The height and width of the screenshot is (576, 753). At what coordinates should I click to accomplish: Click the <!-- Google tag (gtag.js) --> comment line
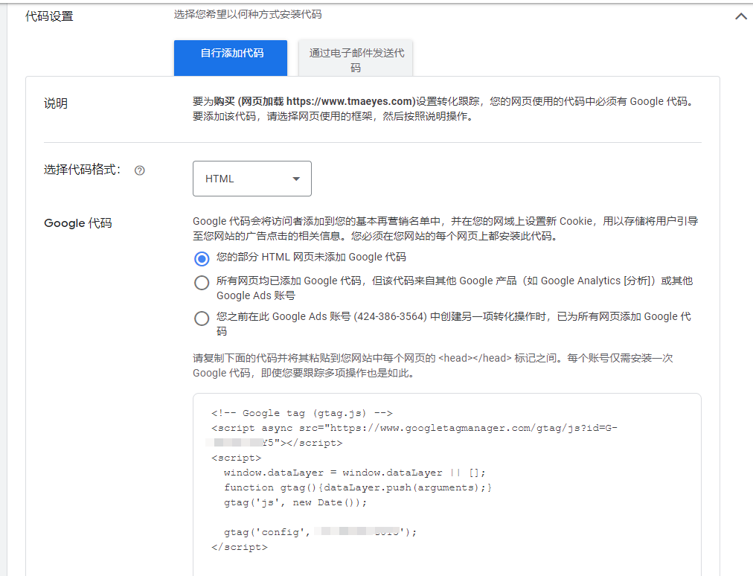302,413
